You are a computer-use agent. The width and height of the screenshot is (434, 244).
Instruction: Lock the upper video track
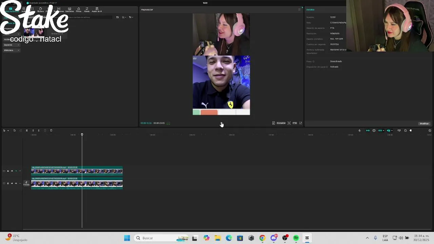[x=8, y=171]
